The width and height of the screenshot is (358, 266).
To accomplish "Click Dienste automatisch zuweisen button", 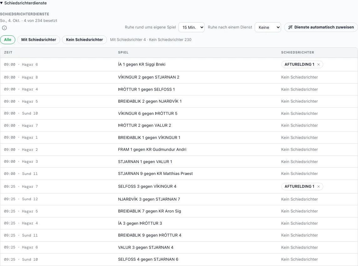I will click(321, 27).
